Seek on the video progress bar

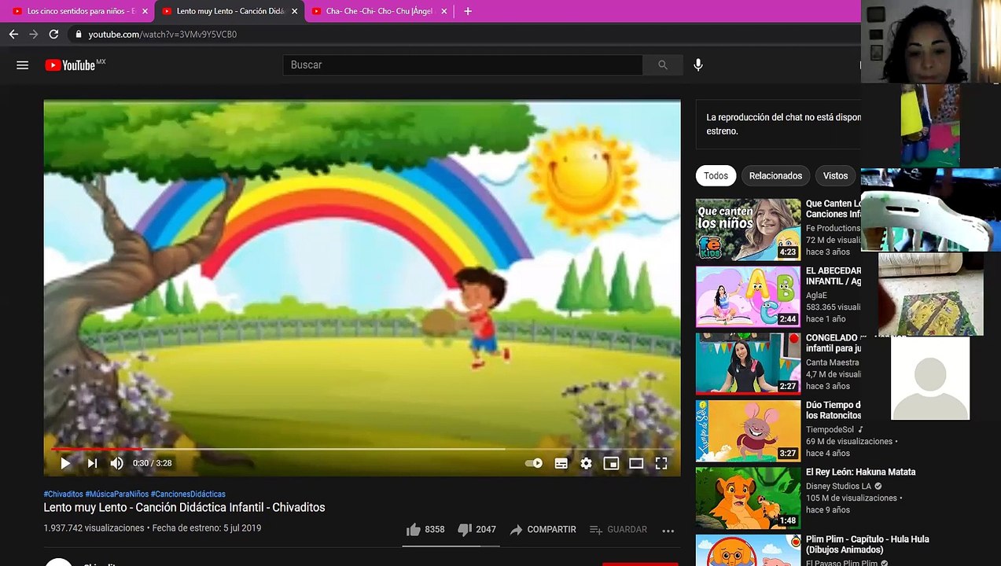pyautogui.click(x=362, y=449)
